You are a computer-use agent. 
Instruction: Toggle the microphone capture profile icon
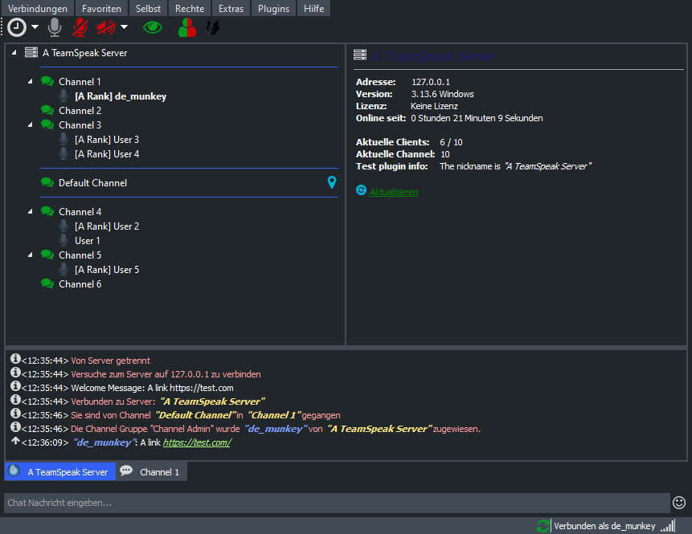click(x=55, y=27)
